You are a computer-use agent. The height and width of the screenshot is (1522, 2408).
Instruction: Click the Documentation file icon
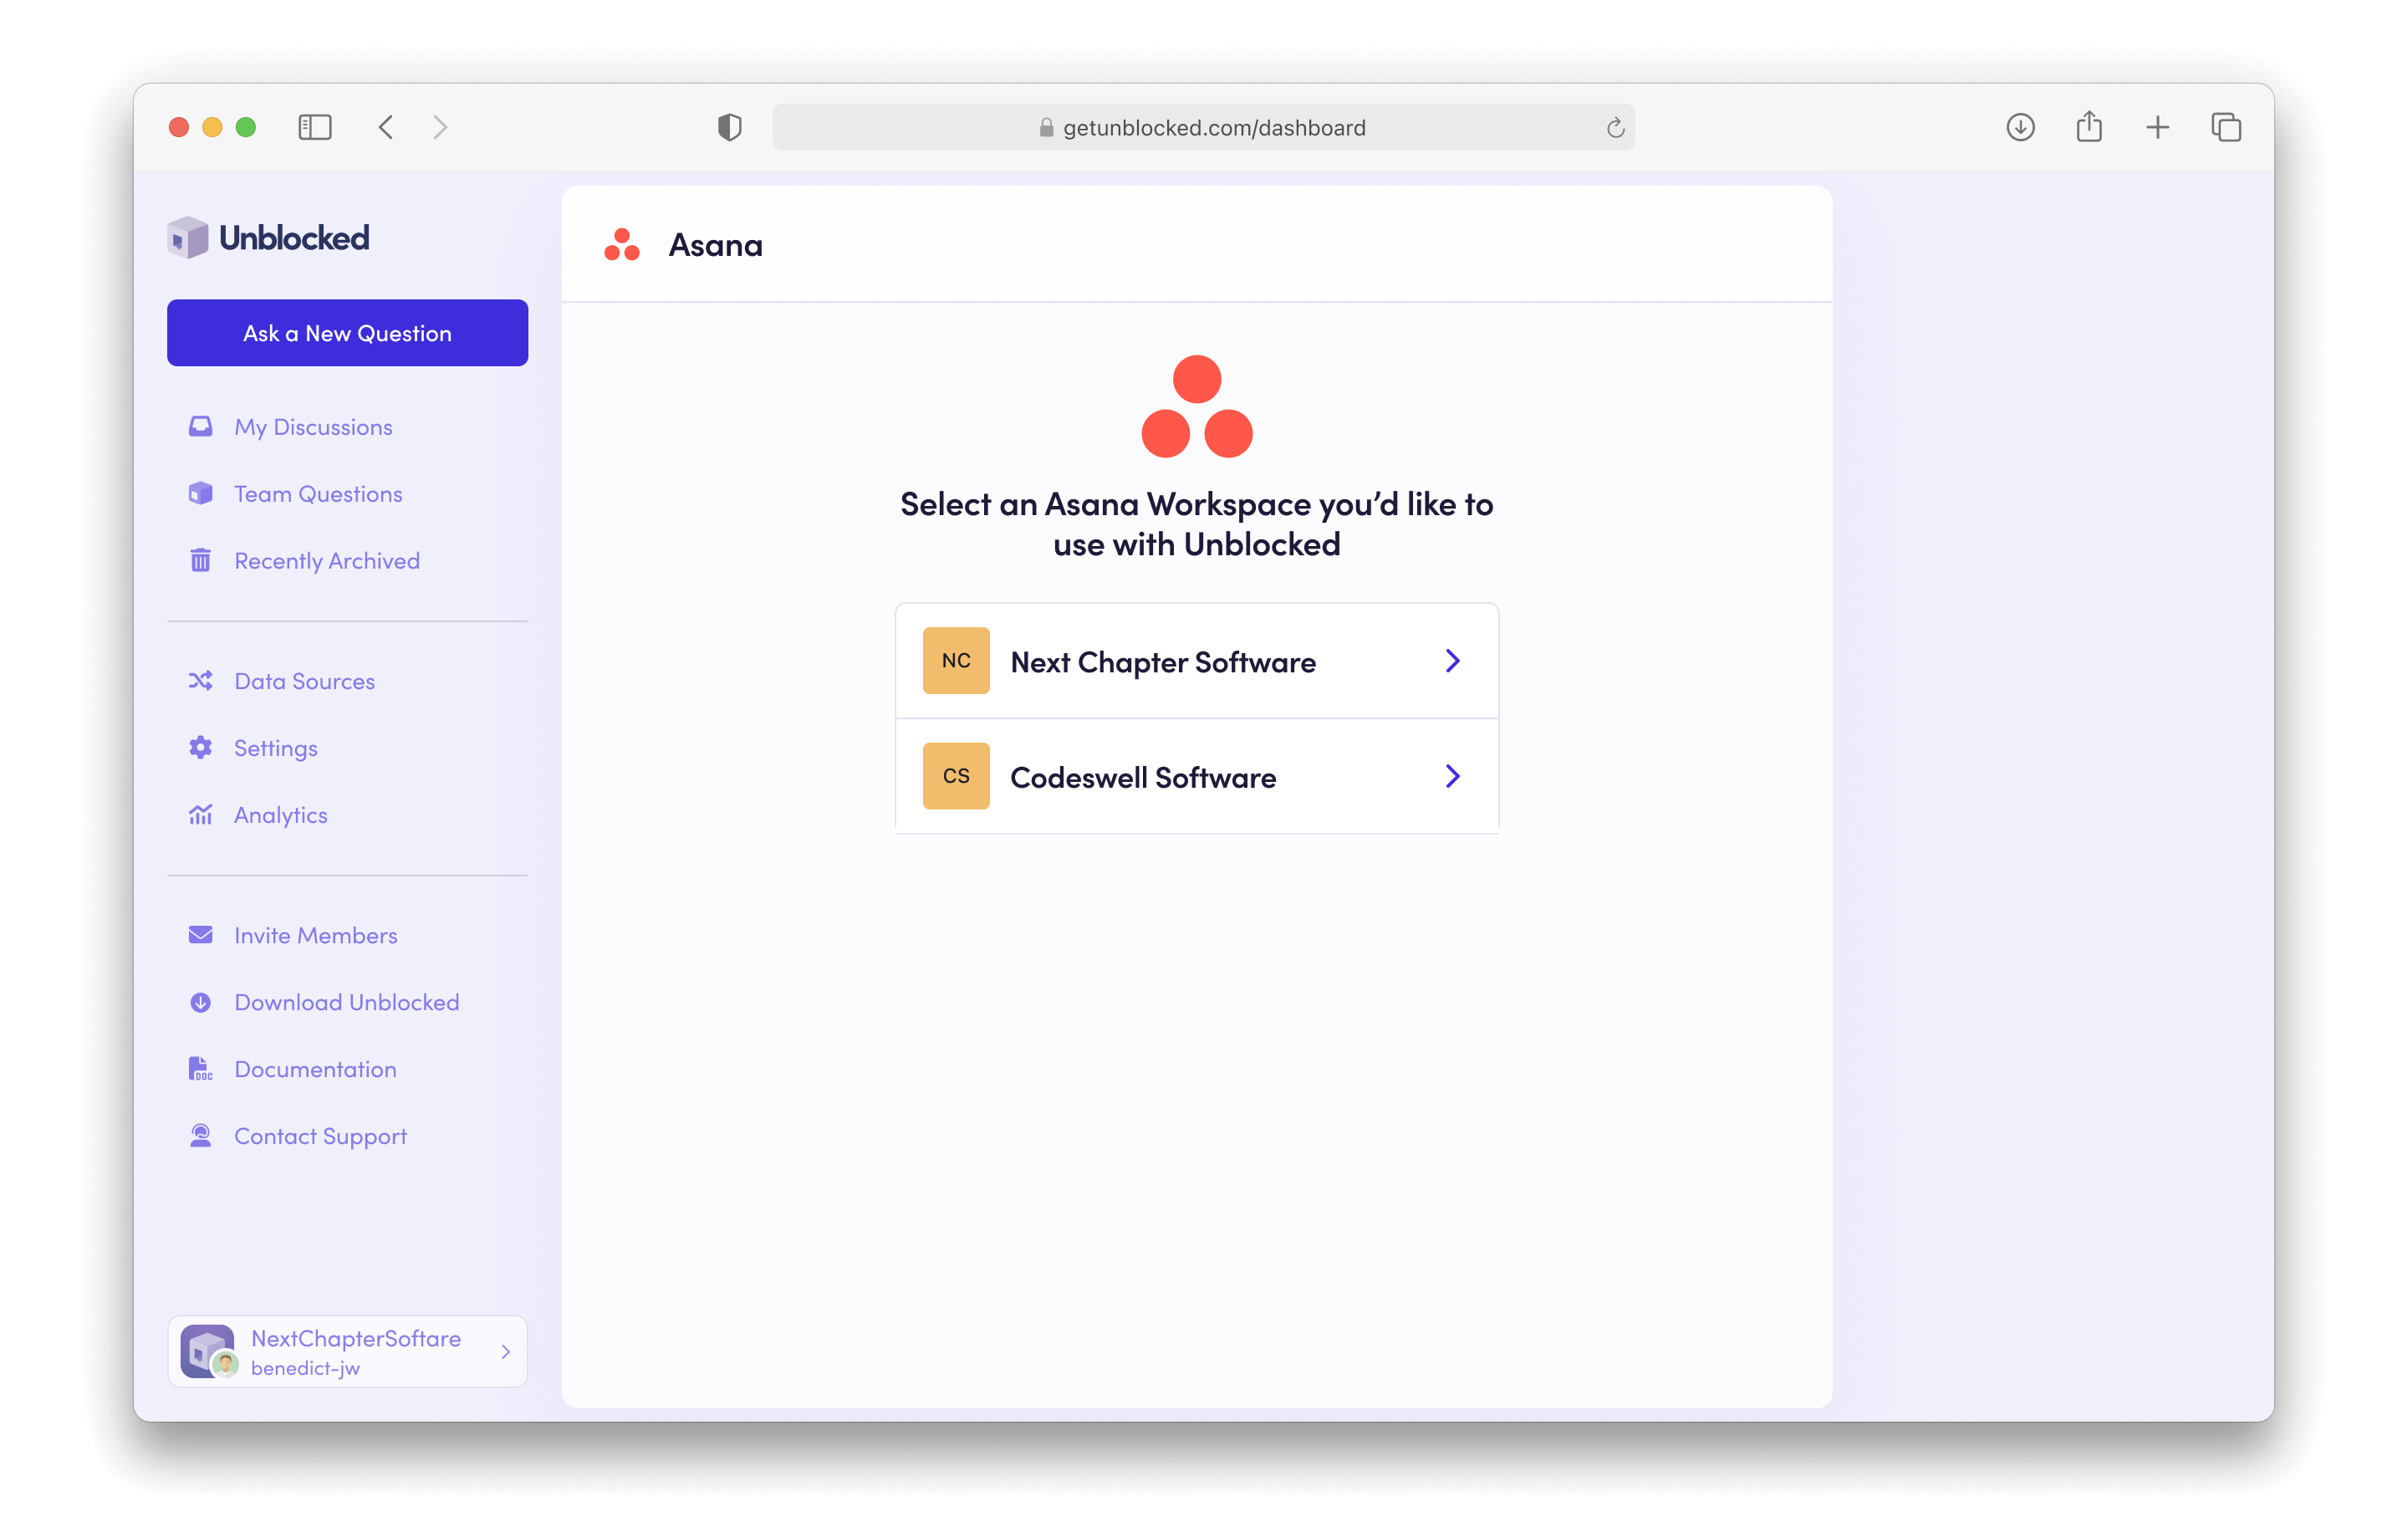[x=201, y=1069]
